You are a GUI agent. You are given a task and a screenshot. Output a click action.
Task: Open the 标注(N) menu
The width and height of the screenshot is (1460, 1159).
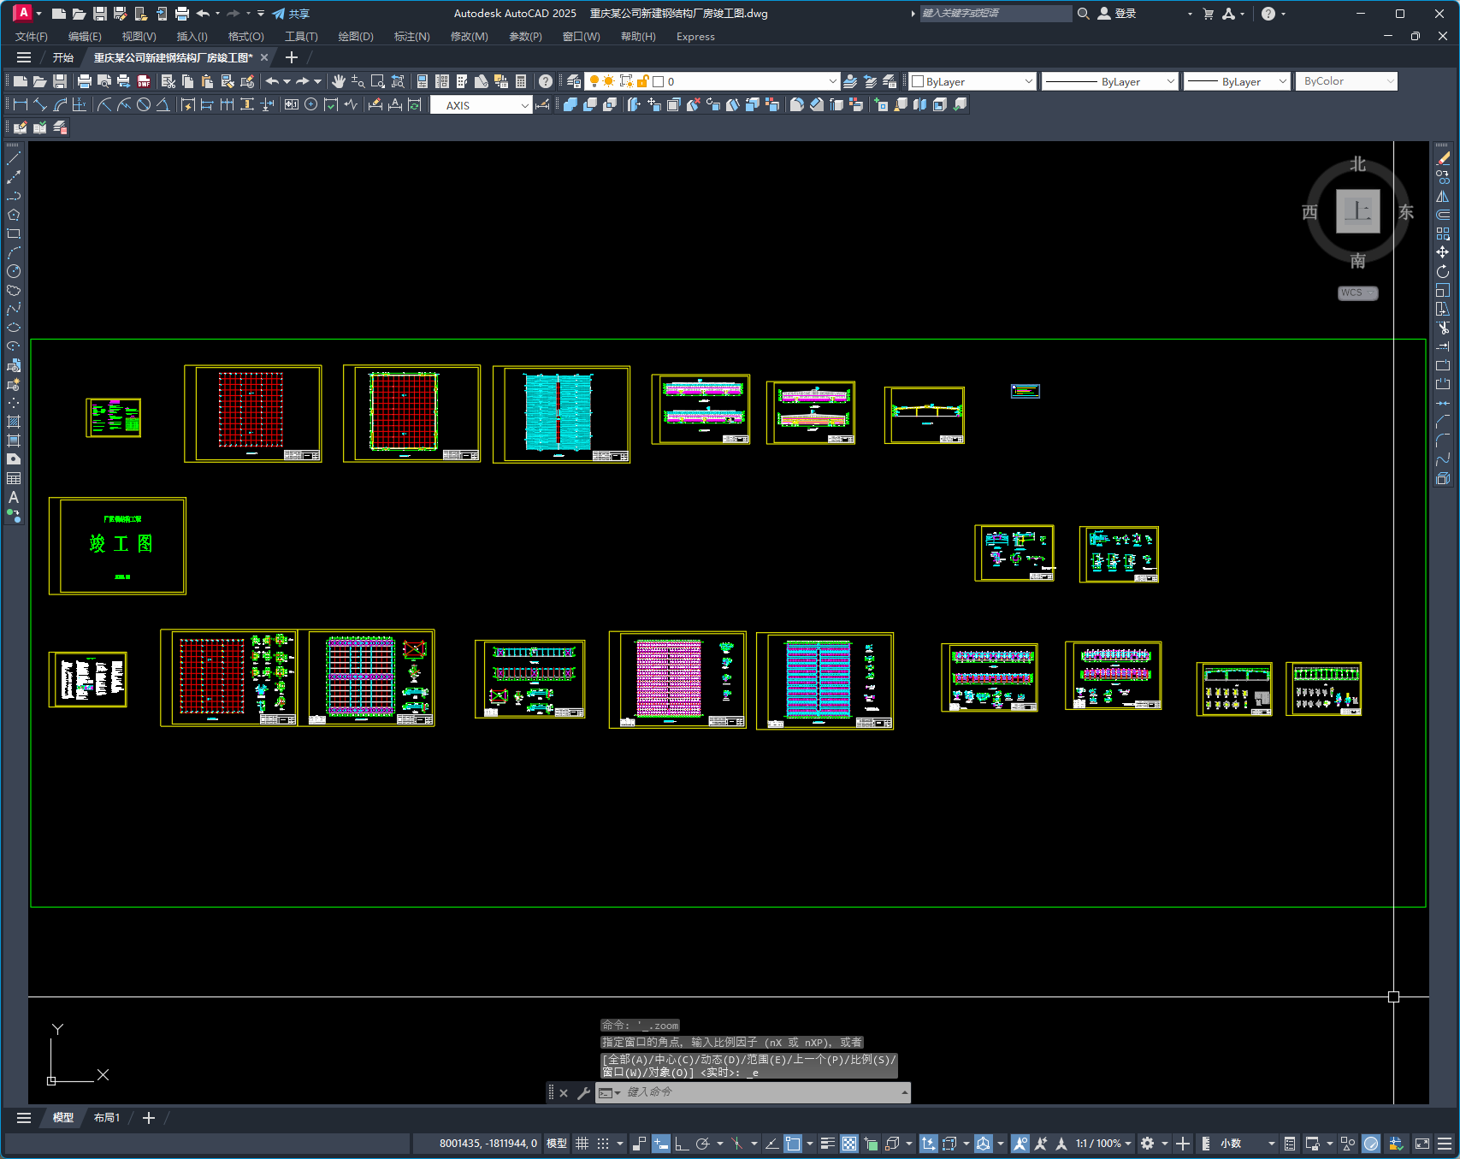[x=411, y=37]
